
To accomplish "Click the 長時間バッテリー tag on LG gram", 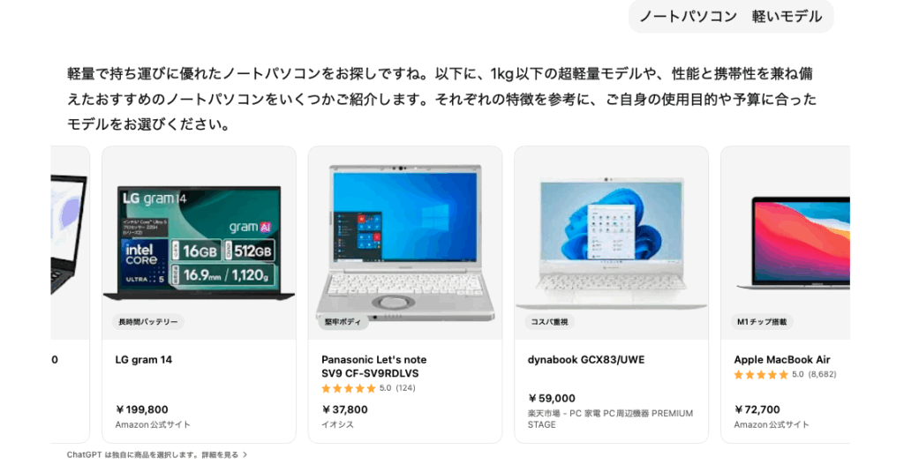I will click(x=148, y=322).
